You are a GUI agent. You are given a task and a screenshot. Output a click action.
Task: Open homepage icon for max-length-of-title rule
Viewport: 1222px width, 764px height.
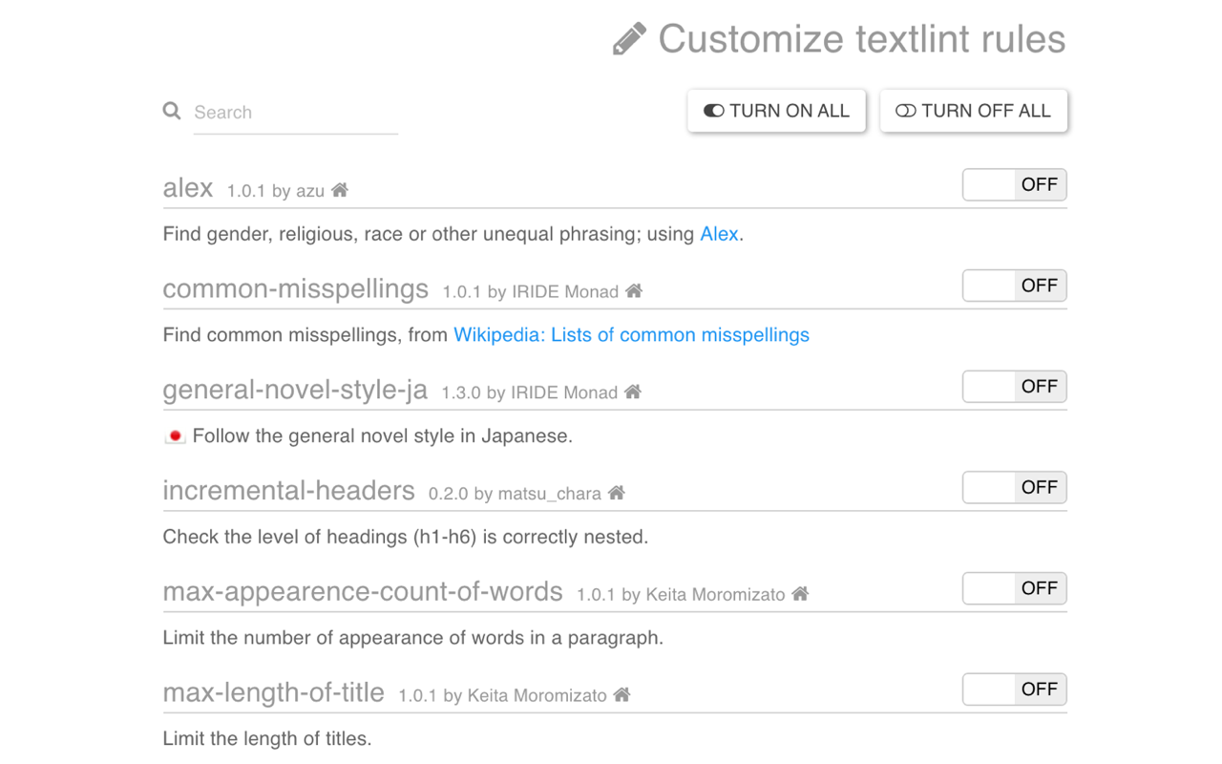pos(622,694)
